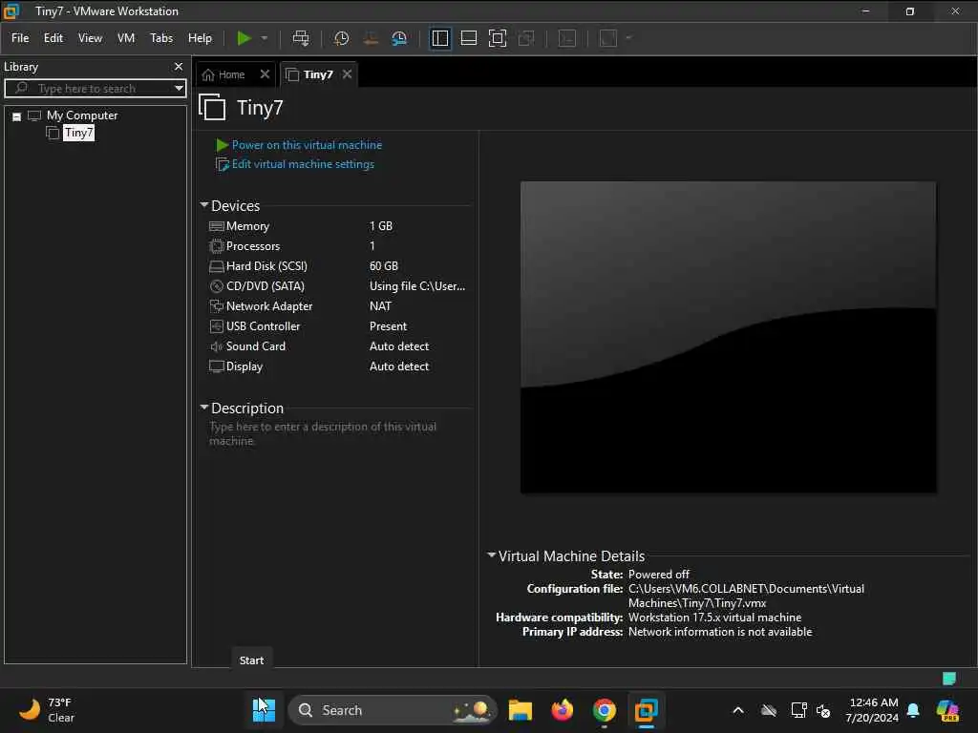Click the Memory device entry
This screenshot has height=733, width=978.
click(x=247, y=226)
